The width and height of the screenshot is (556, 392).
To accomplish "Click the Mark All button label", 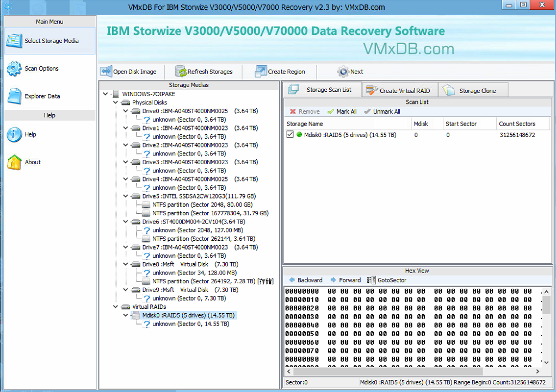I will (x=347, y=111).
